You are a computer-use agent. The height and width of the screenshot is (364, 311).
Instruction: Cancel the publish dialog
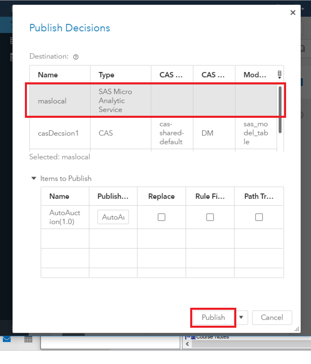(272, 317)
